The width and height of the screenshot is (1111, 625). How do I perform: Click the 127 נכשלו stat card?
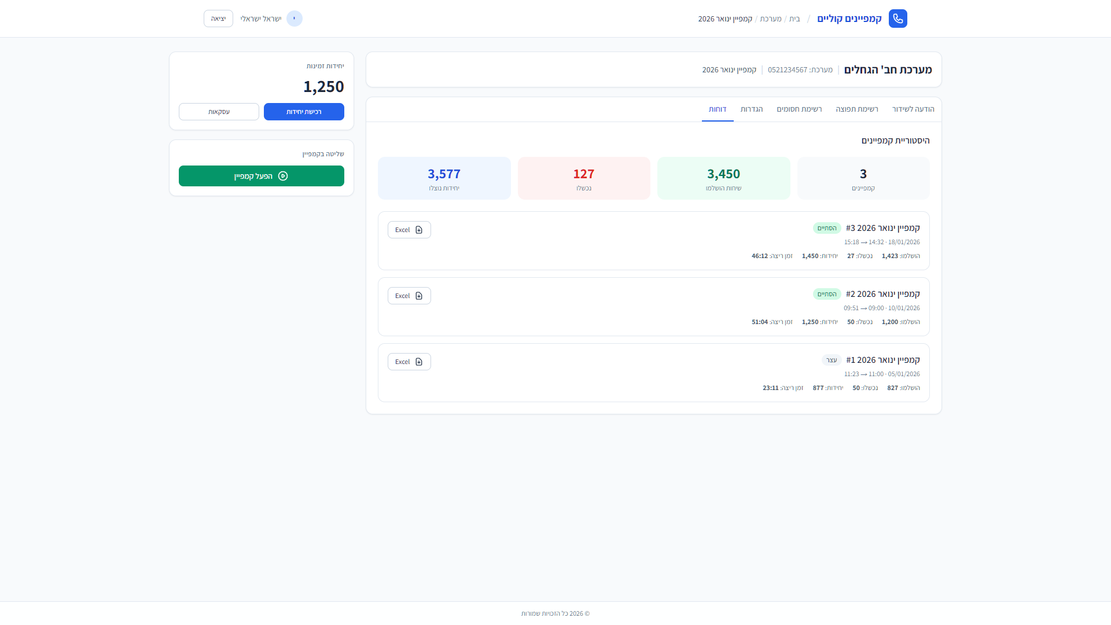pyautogui.click(x=584, y=178)
